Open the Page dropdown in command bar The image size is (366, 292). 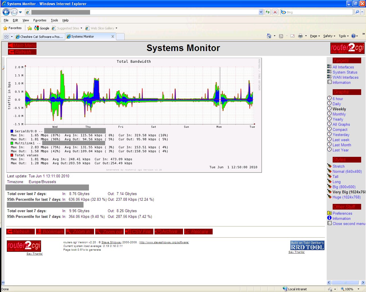pyautogui.click(x=315, y=36)
